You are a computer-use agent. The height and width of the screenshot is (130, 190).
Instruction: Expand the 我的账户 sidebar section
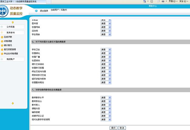(x=12, y=59)
